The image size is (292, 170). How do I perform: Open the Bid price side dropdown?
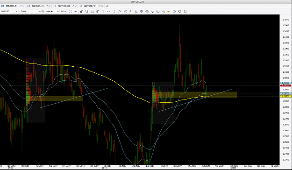tap(63, 11)
